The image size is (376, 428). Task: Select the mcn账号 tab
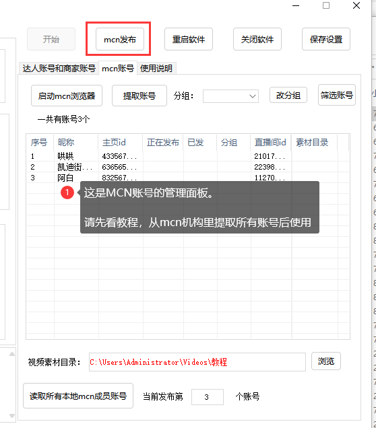coord(118,68)
